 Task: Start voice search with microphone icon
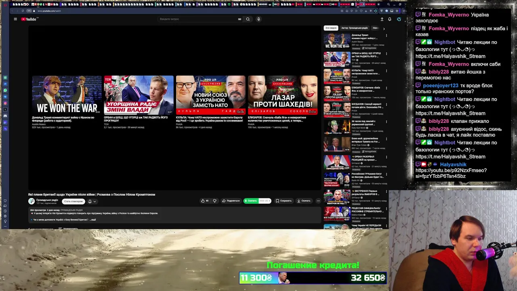point(258,19)
